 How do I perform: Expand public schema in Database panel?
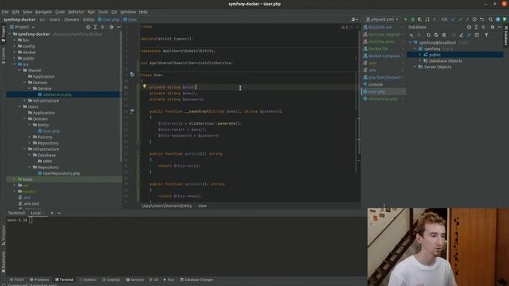point(420,55)
